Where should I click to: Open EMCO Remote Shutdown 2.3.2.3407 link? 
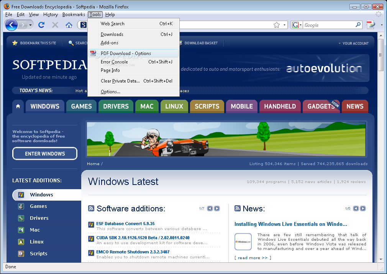pos(133,252)
